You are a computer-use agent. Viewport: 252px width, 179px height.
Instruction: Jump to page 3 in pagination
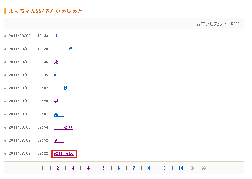(x=73, y=168)
